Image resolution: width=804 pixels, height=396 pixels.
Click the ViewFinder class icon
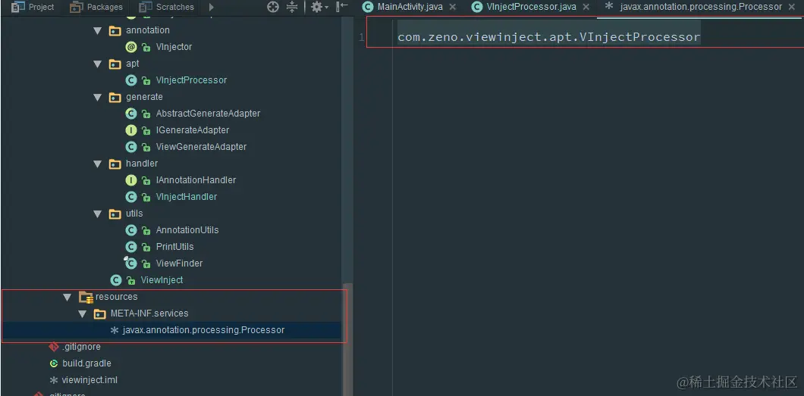point(130,263)
